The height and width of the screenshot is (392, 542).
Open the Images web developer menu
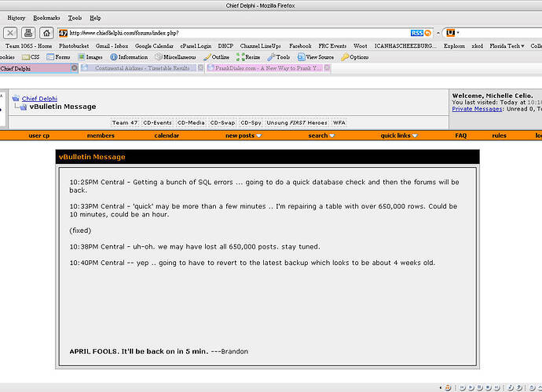point(90,57)
